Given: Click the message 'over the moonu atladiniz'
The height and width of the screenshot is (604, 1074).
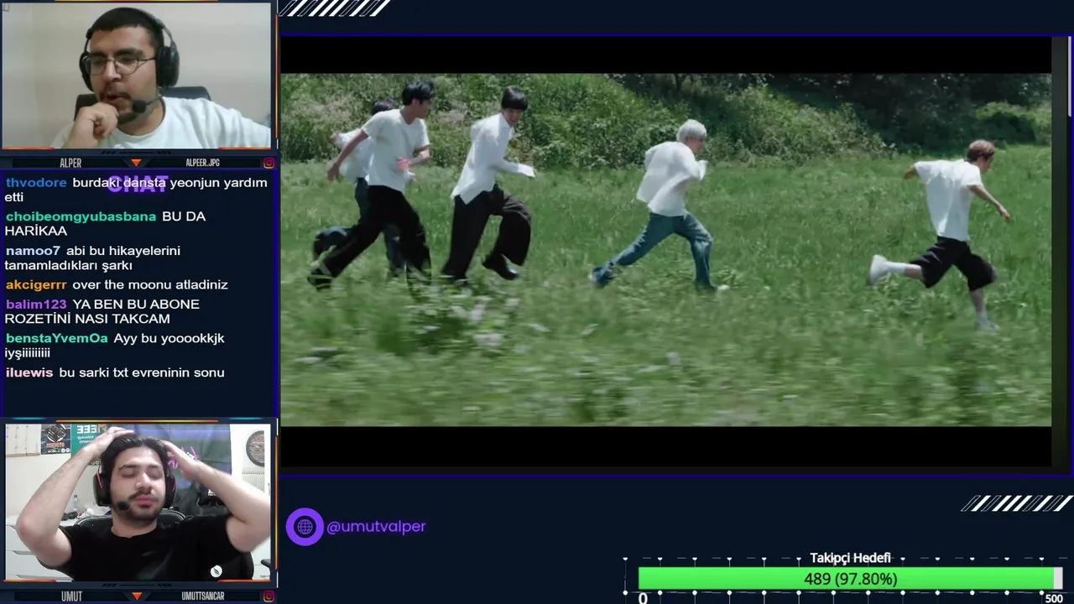Looking at the screenshot, I should [x=150, y=284].
